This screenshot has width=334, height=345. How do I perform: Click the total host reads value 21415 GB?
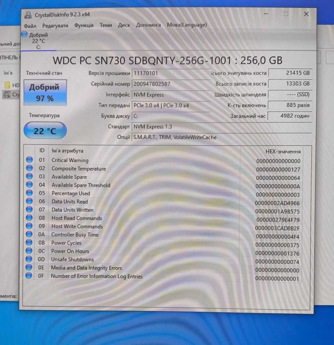click(x=290, y=73)
